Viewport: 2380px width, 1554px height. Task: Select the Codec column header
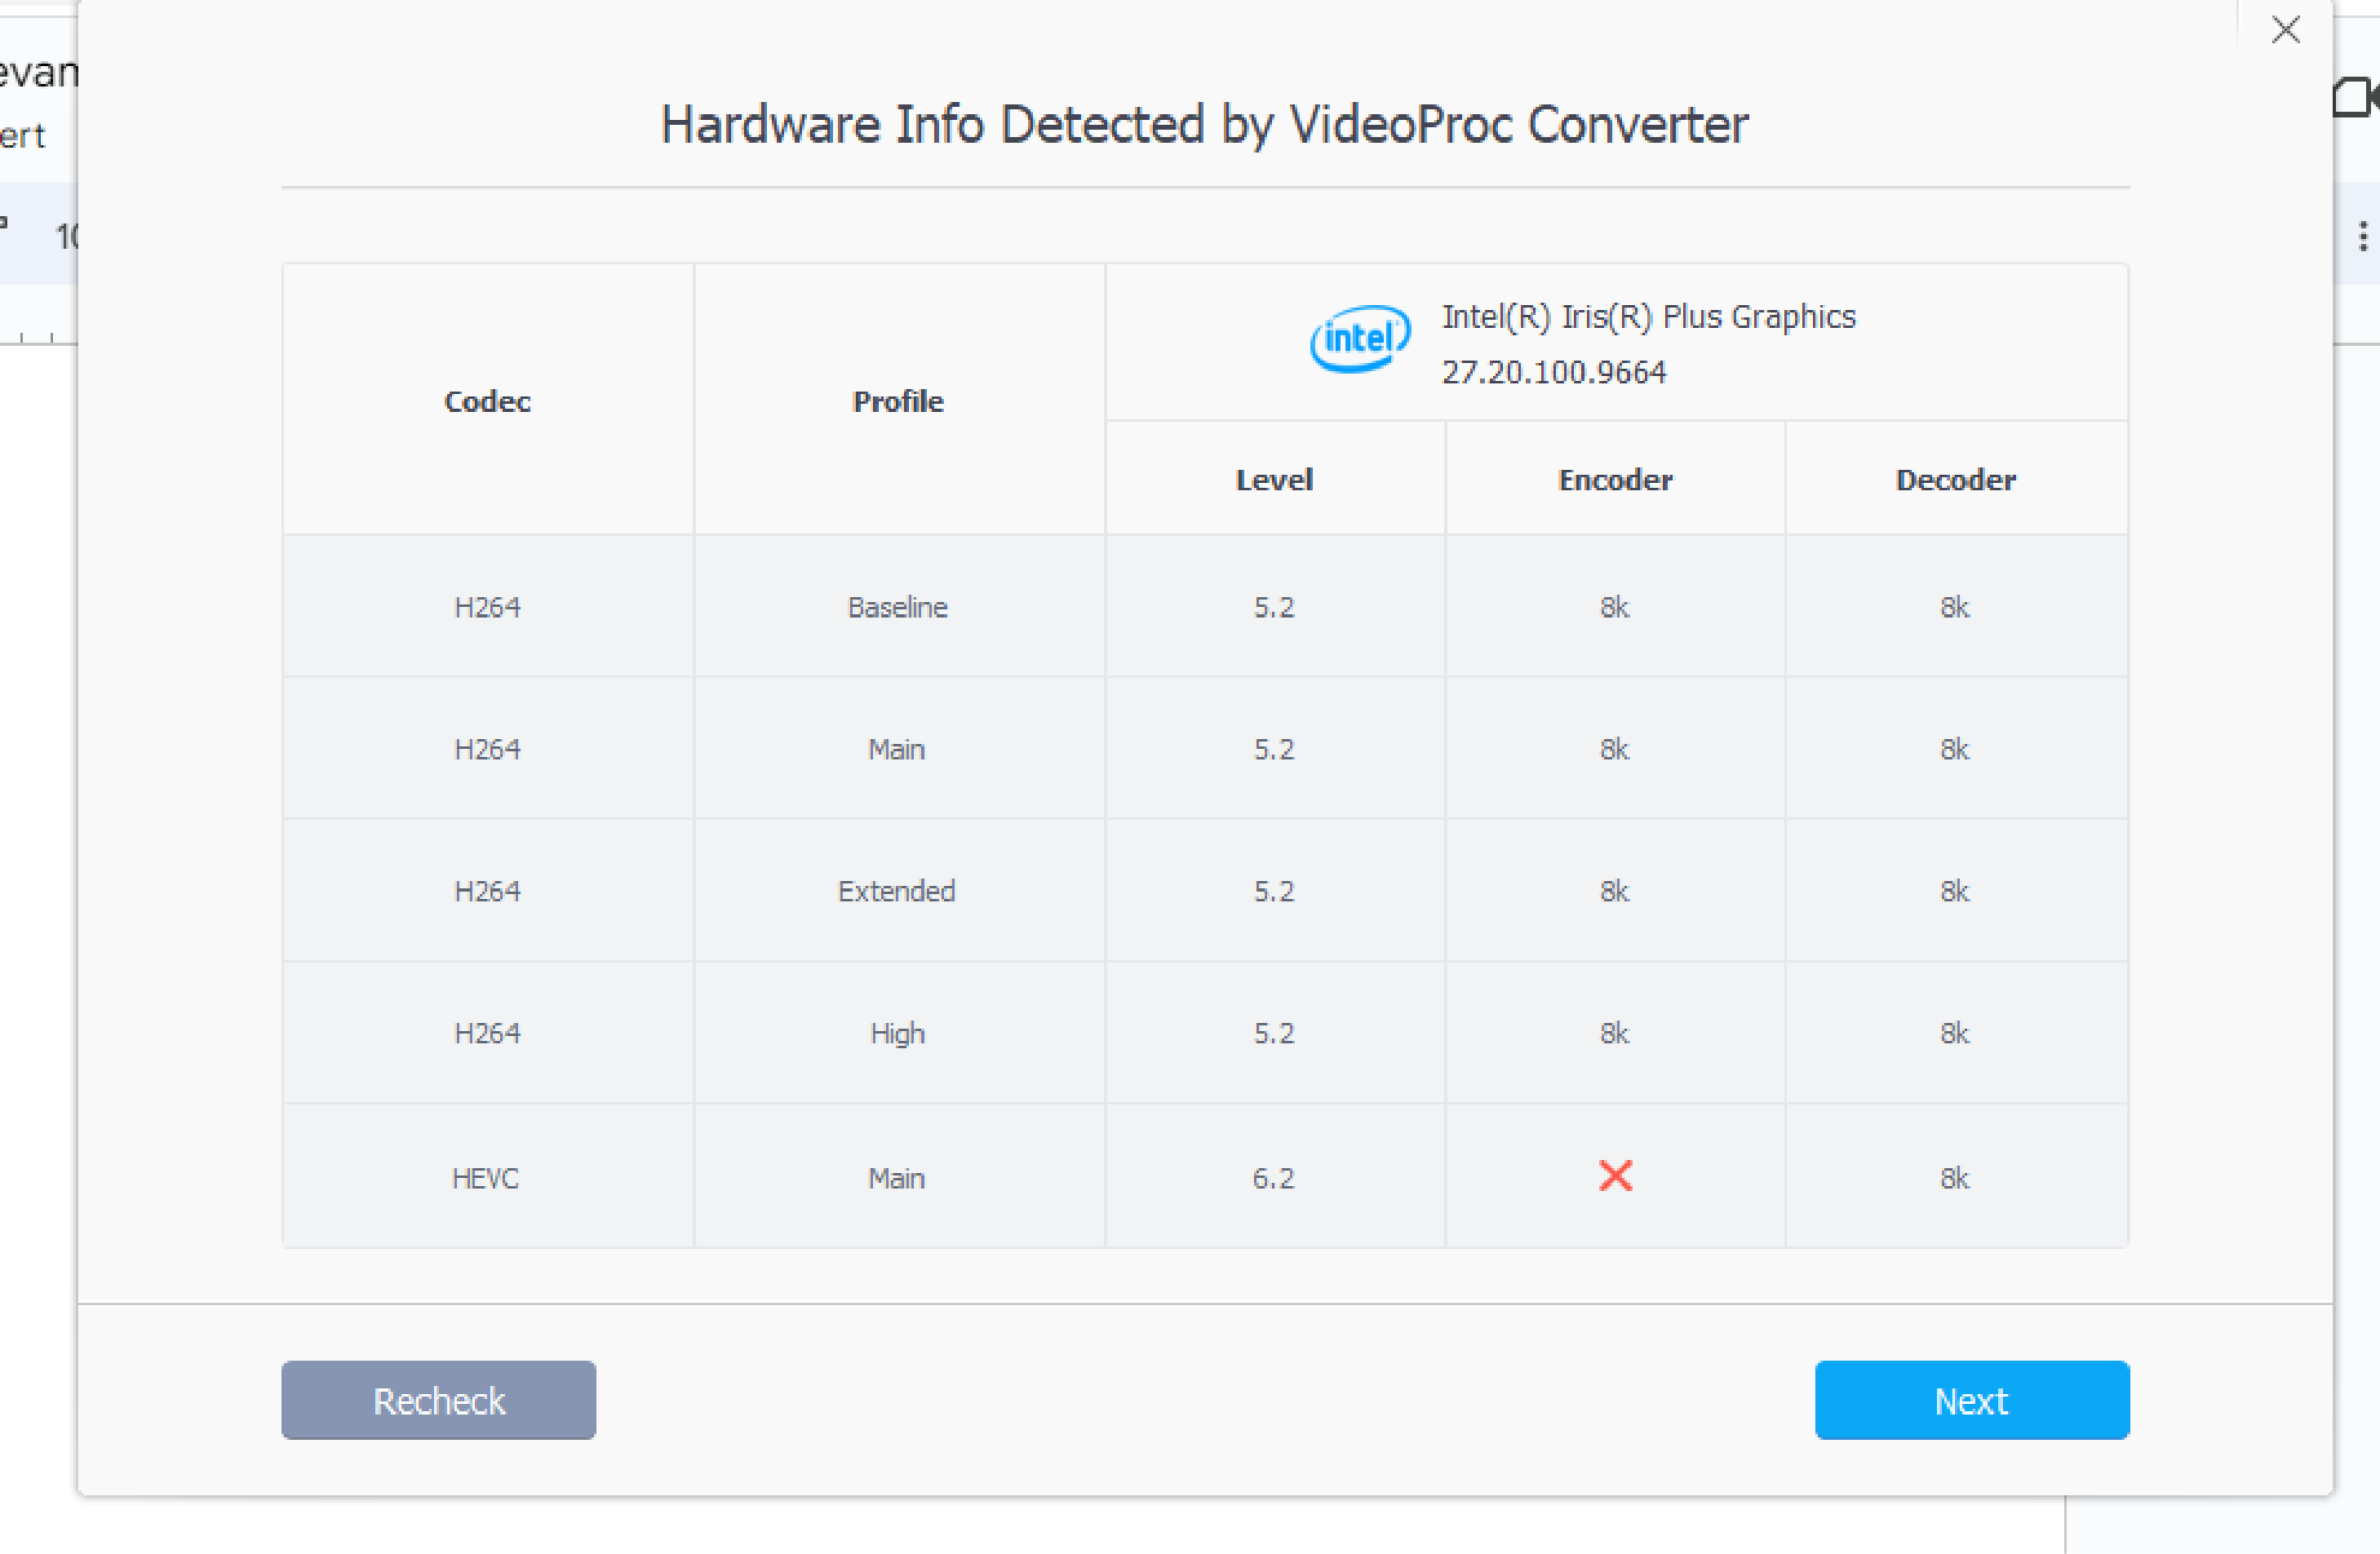(x=487, y=401)
